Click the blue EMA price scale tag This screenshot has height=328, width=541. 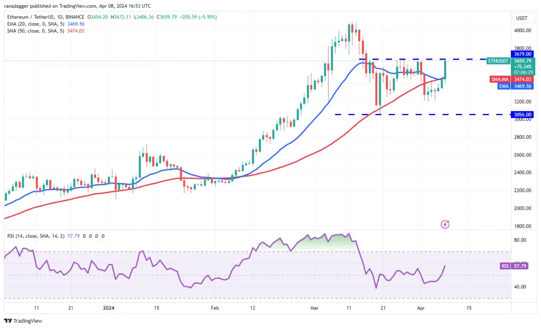pyautogui.click(x=499, y=86)
